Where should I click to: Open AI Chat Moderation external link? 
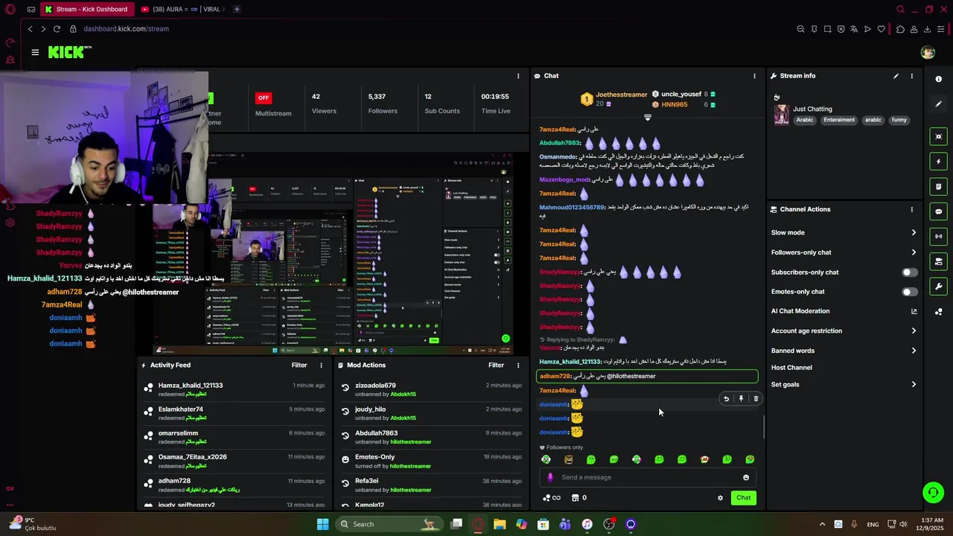pyautogui.click(x=914, y=311)
